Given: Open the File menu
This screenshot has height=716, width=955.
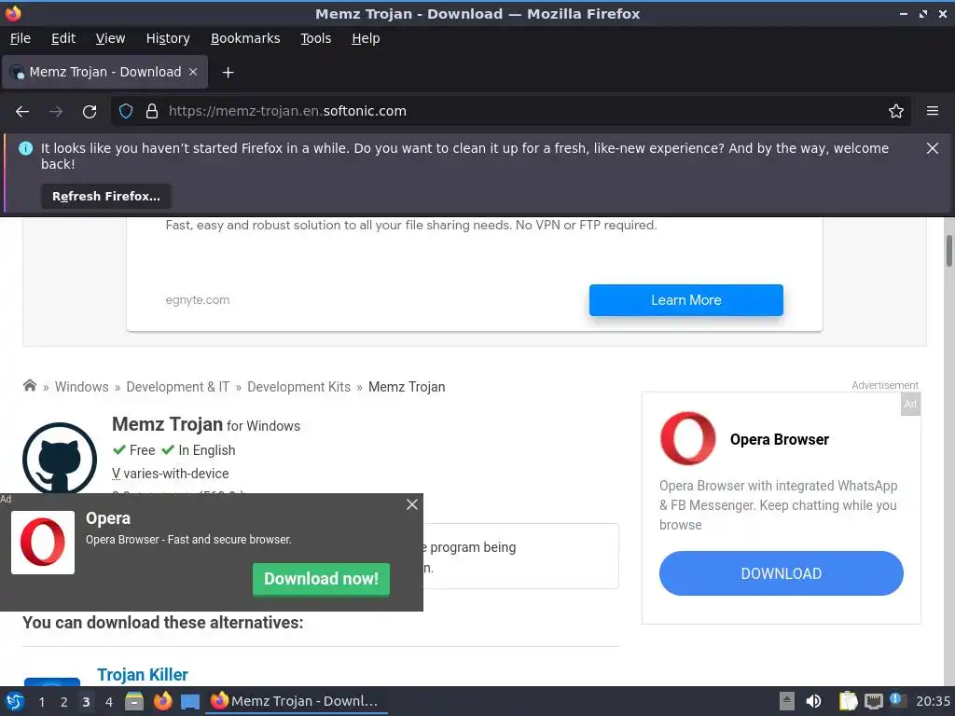Looking at the screenshot, I should pyautogui.click(x=21, y=38).
